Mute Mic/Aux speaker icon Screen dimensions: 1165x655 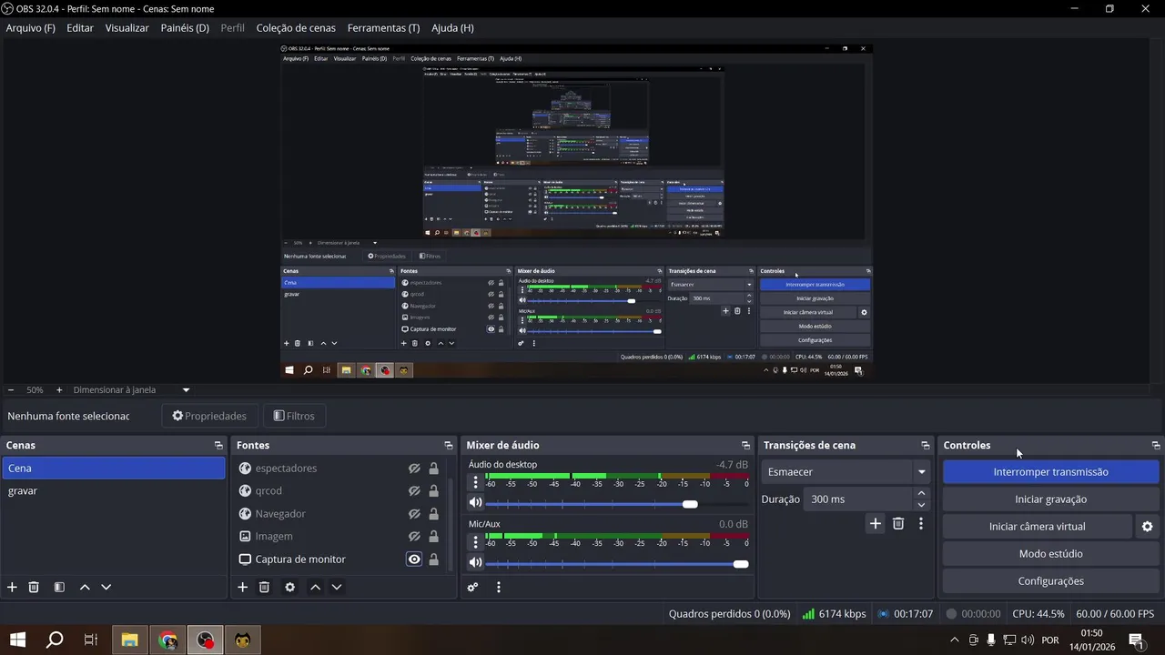point(475,563)
